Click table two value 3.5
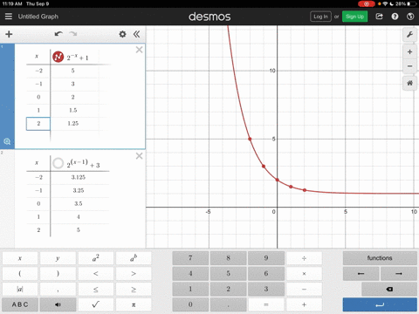 (79, 203)
